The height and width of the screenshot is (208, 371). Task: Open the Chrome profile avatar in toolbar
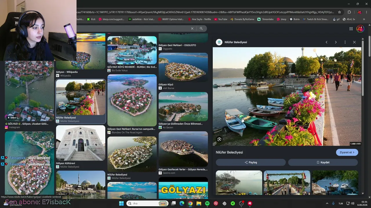click(359, 12)
